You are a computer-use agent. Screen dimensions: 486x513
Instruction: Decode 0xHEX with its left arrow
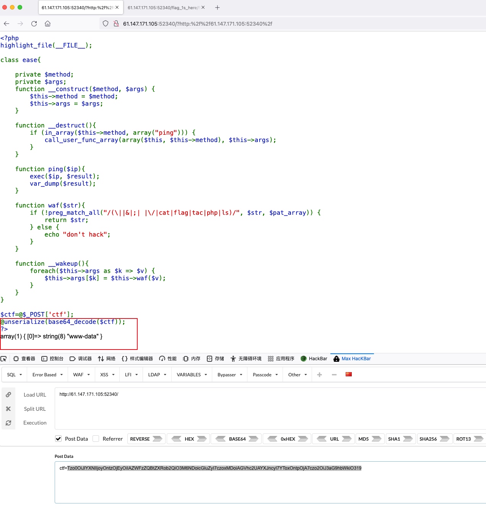point(272,439)
